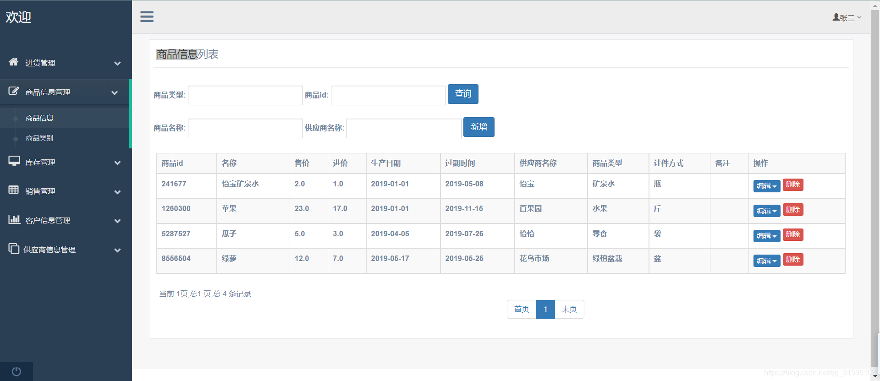Delete the 瓜子 row
Viewport: 880px width, 381px height.
[793, 234]
